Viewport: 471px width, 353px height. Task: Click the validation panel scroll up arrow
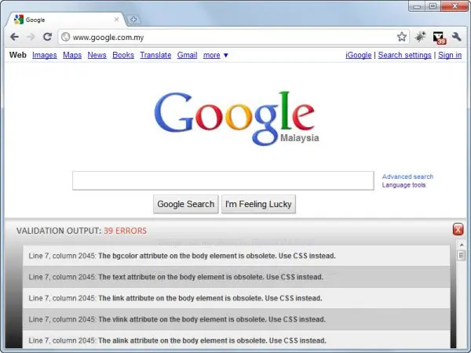[x=461, y=245]
